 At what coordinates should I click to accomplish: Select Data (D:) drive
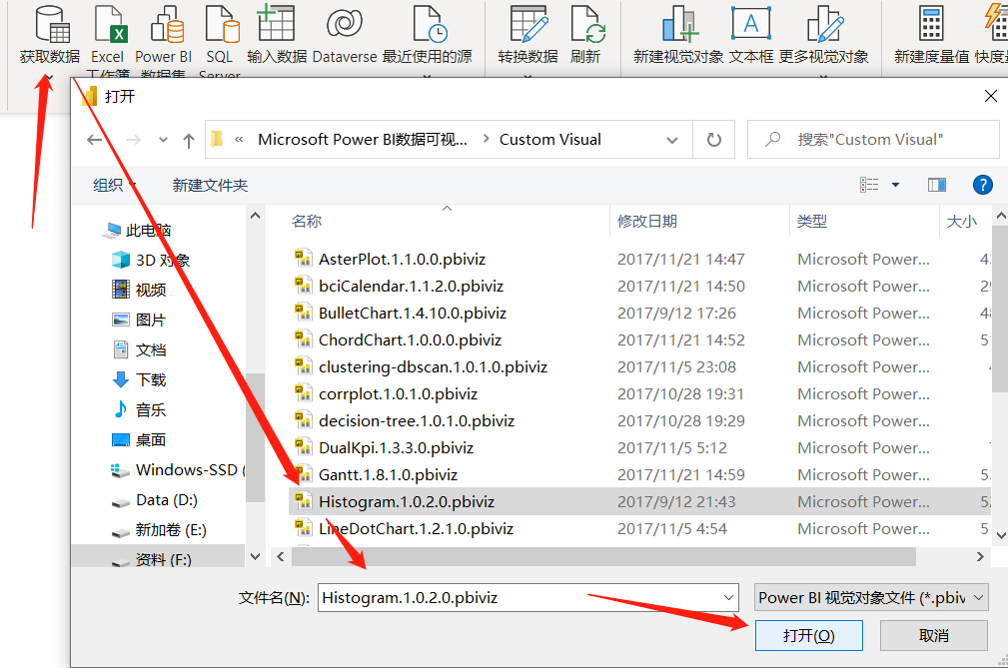tap(154, 499)
